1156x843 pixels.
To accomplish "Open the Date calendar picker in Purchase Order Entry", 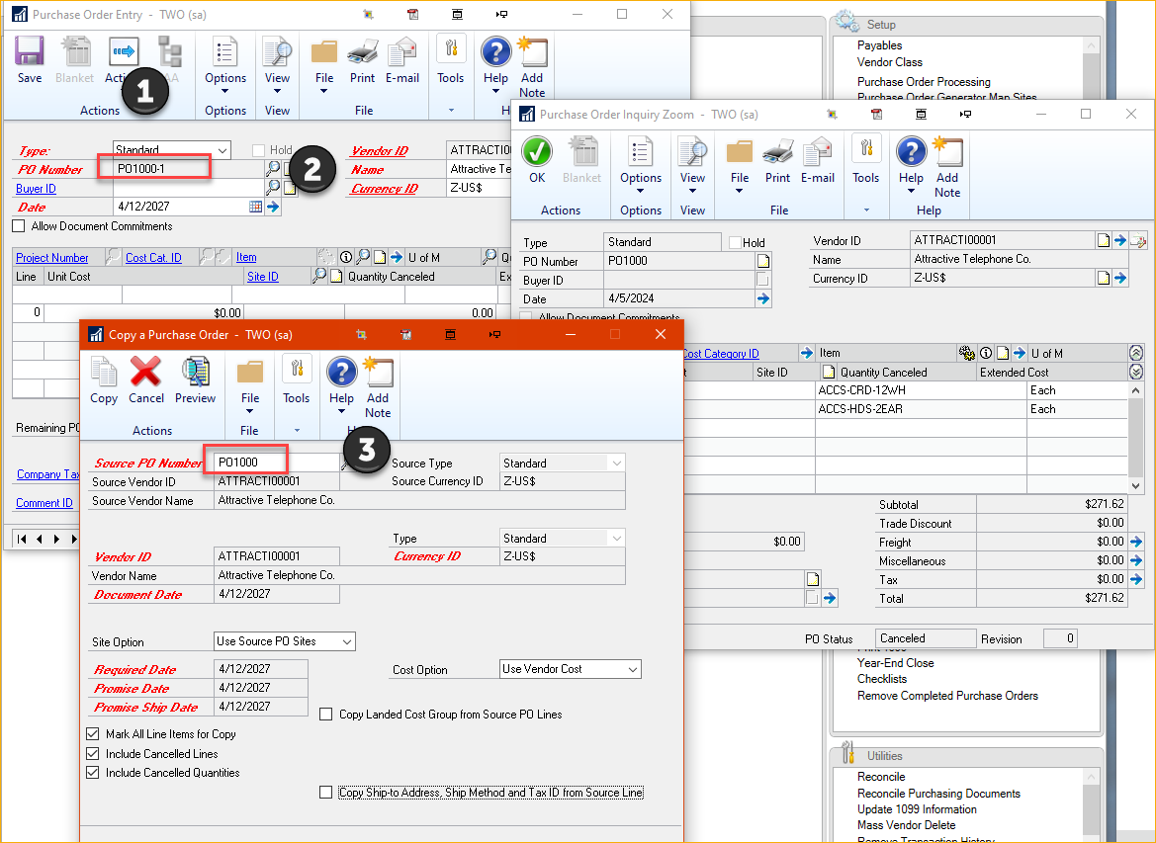I will [x=256, y=207].
